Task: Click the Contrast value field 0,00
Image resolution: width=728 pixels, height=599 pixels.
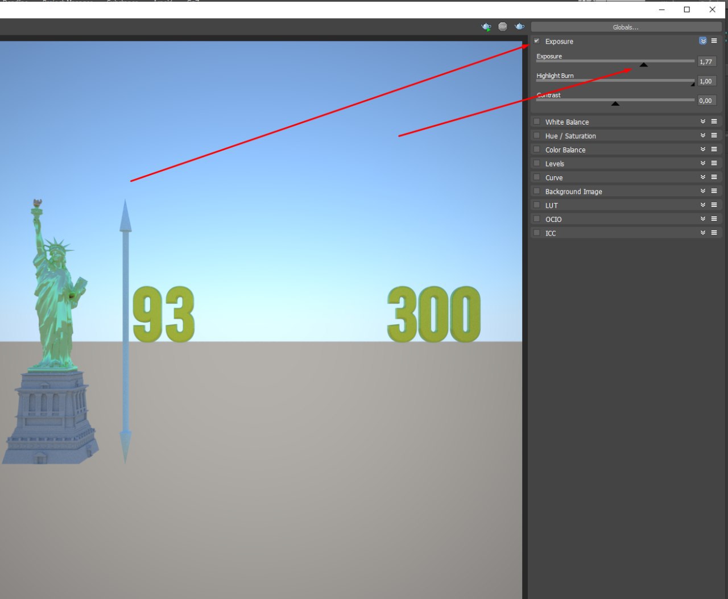Action: coord(707,100)
